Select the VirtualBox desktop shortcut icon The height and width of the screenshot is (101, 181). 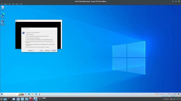(3, 22)
